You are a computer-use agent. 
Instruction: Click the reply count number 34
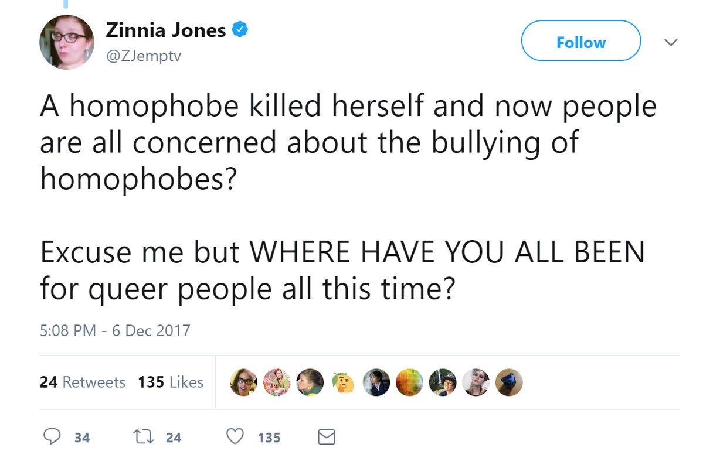tap(82, 438)
